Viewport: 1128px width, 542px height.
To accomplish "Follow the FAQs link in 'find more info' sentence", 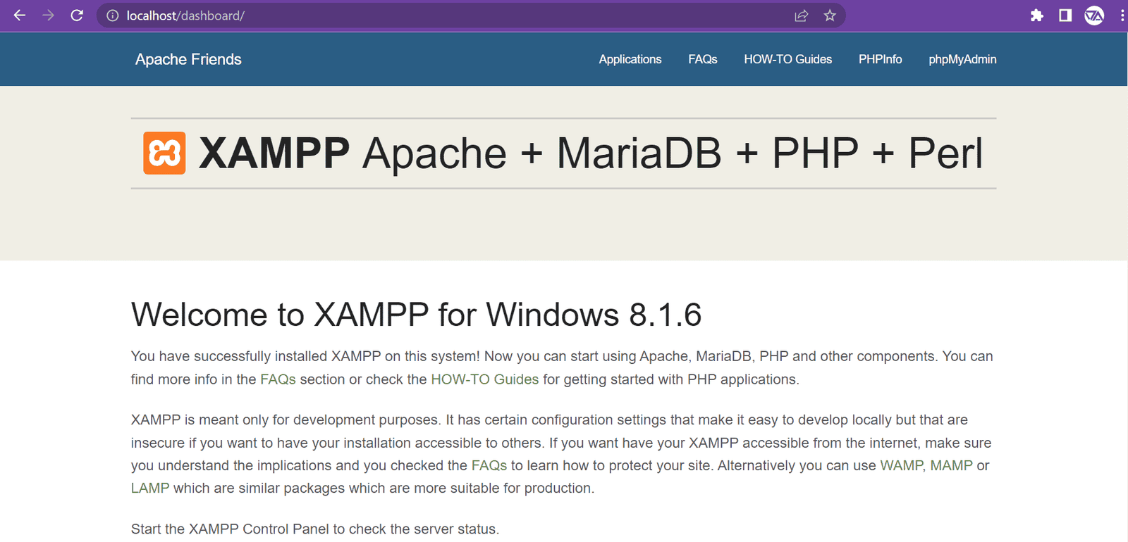I will 278,379.
